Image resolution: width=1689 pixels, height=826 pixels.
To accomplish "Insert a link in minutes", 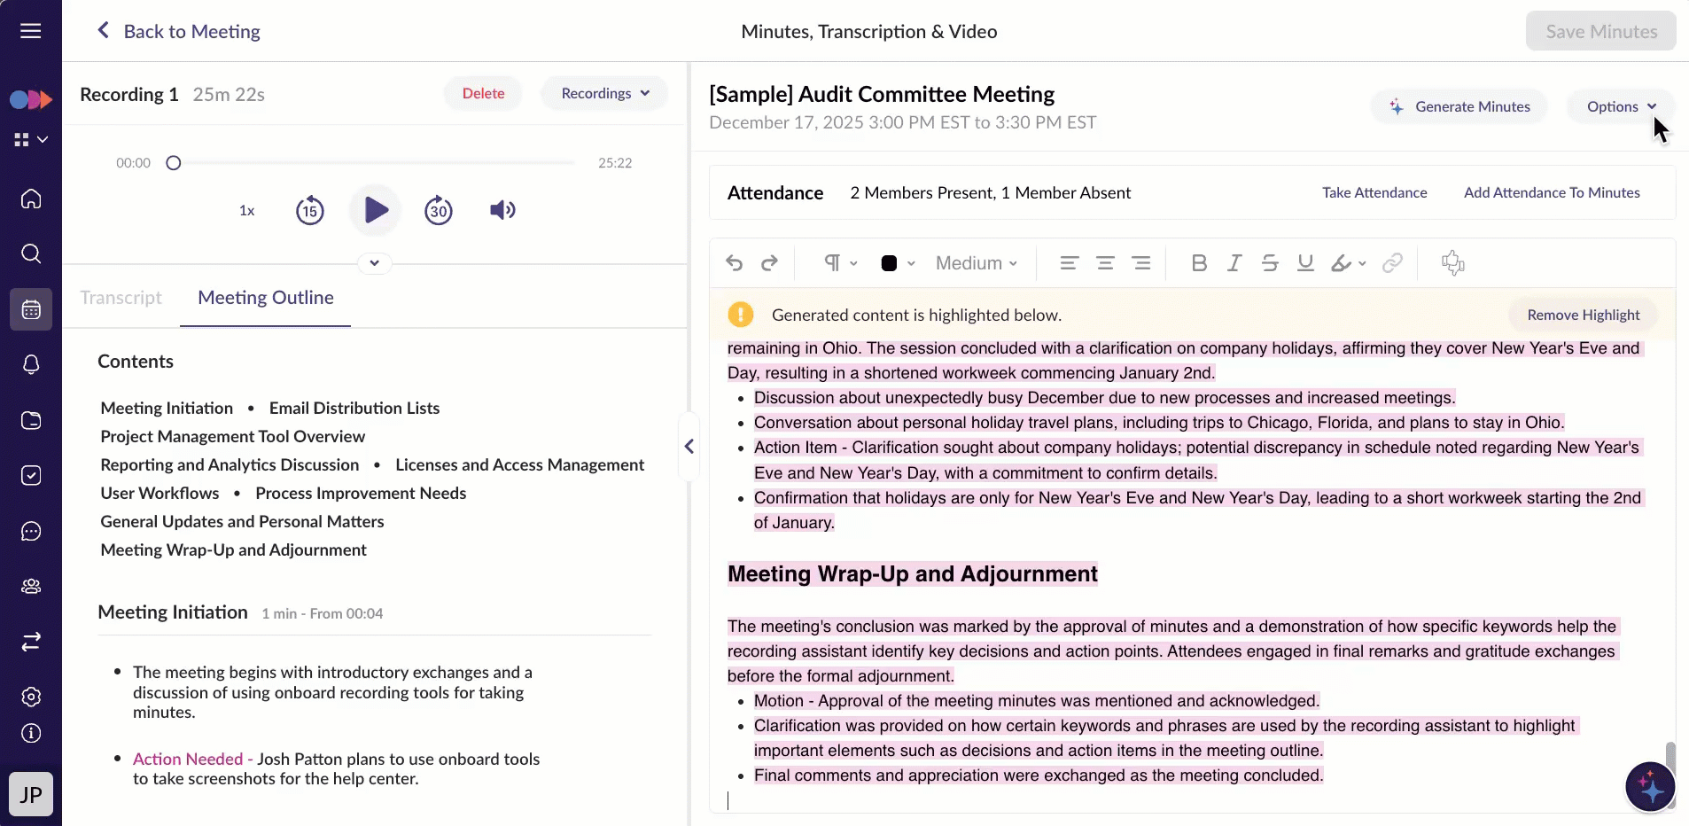I will point(1392,263).
